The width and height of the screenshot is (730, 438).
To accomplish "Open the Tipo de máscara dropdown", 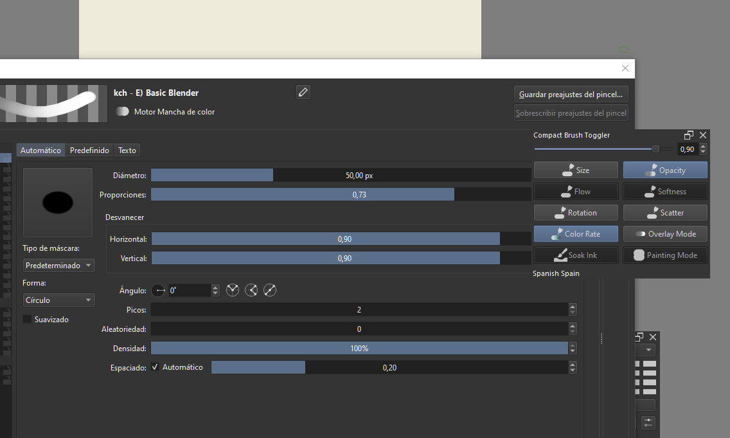I will point(58,266).
